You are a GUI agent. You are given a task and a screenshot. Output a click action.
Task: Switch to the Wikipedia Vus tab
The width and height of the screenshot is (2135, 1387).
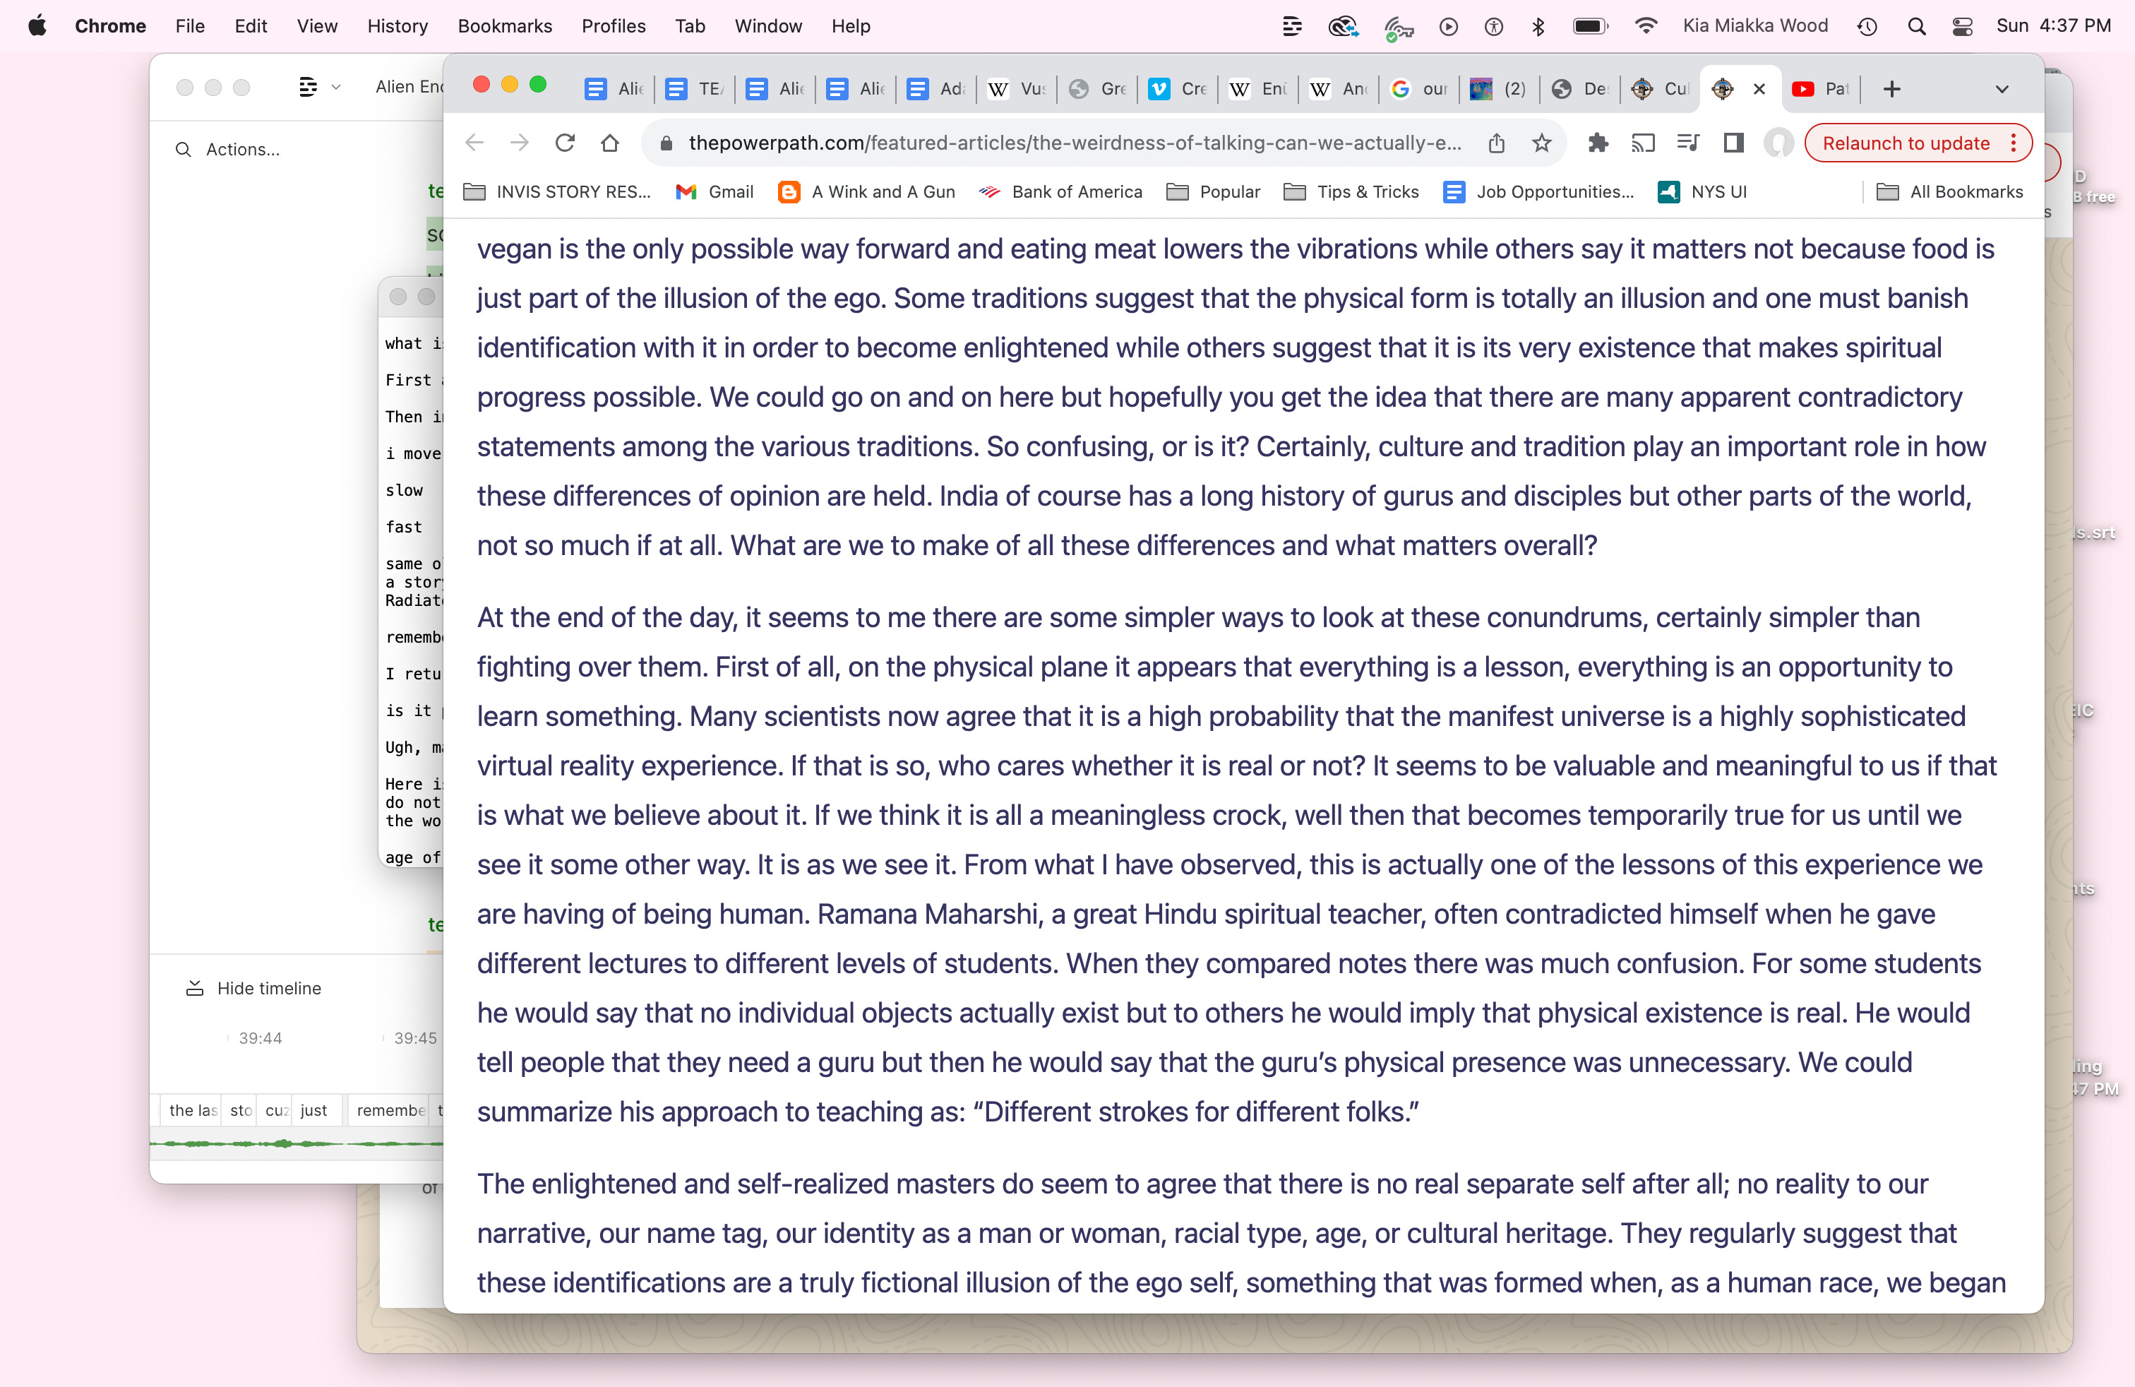(x=1018, y=89)
